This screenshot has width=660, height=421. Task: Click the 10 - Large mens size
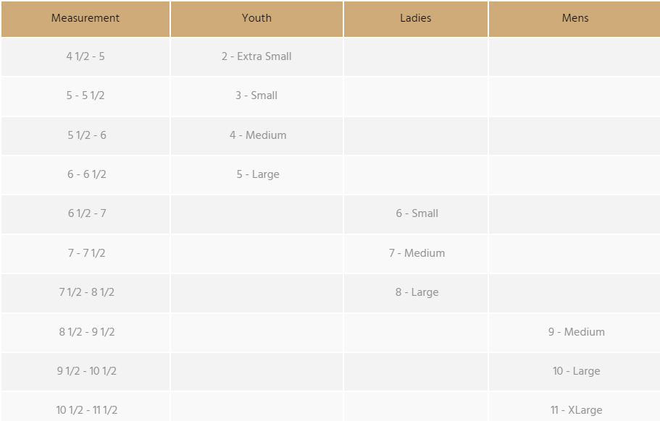(x=576, y=371)
